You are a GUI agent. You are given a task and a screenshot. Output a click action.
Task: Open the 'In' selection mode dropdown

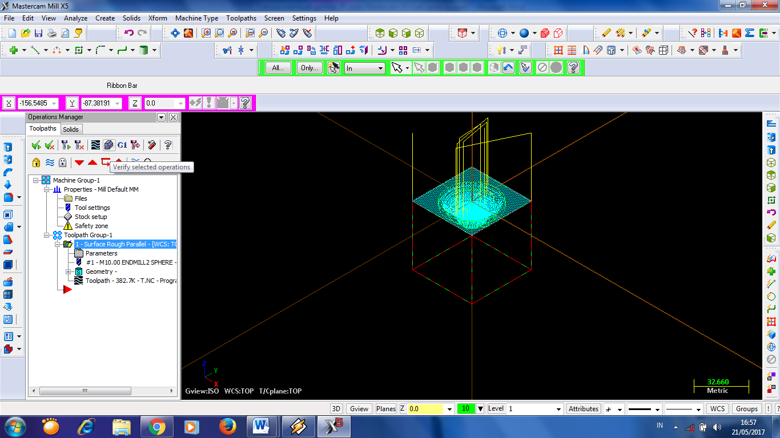380,68
